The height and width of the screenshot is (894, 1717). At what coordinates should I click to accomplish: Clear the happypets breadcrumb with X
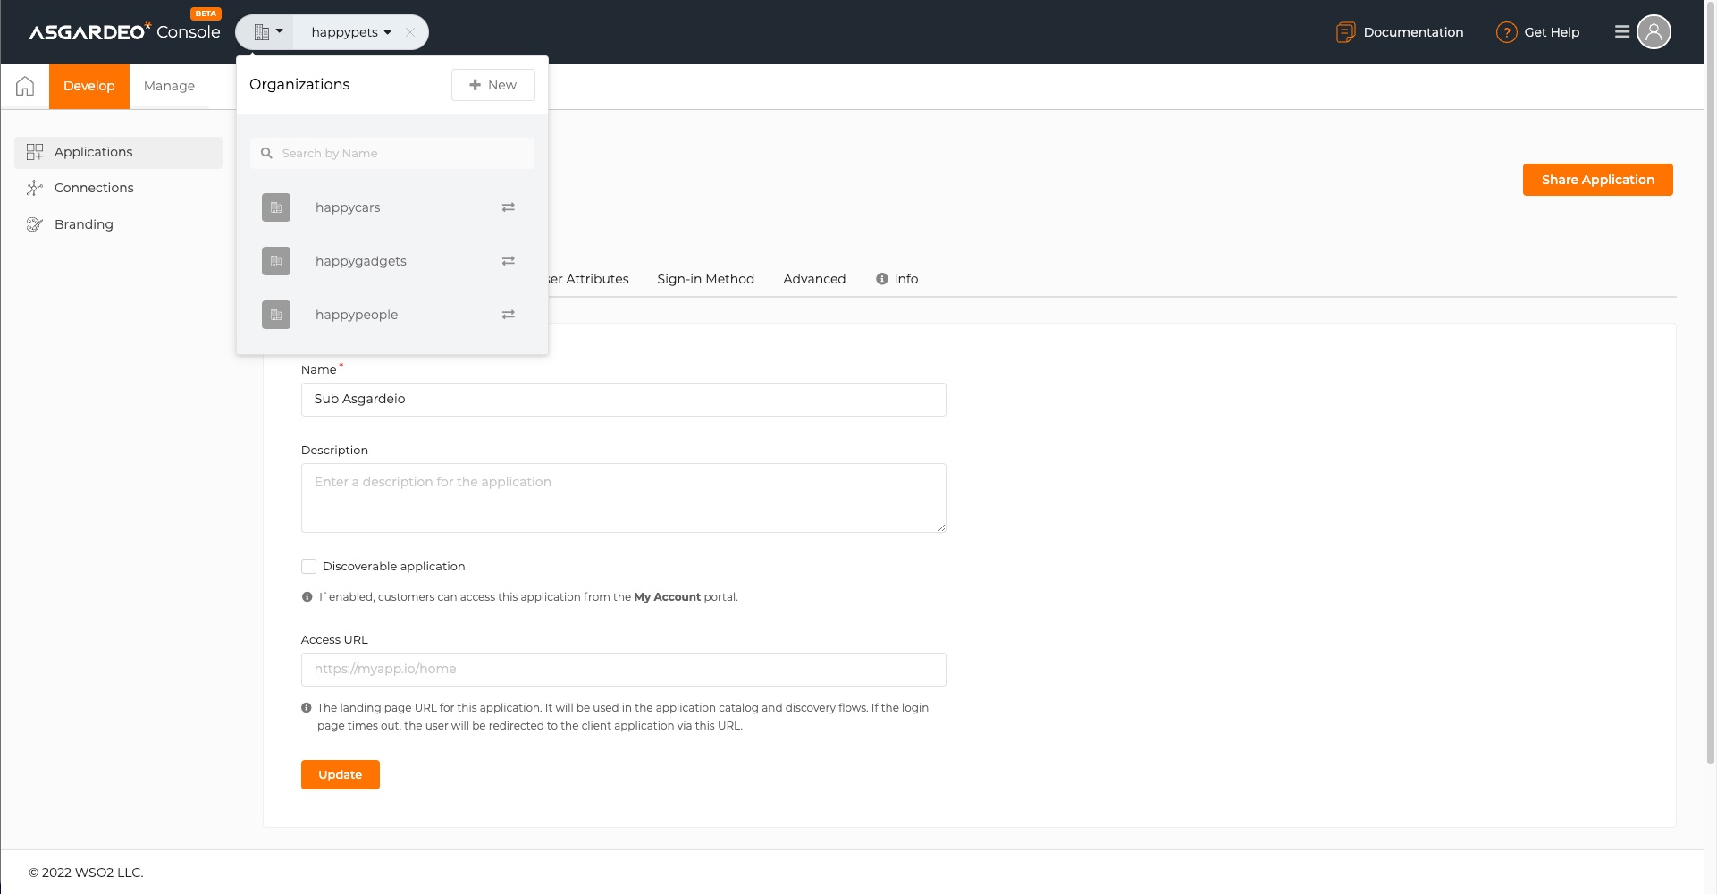[x=410, y=32]
